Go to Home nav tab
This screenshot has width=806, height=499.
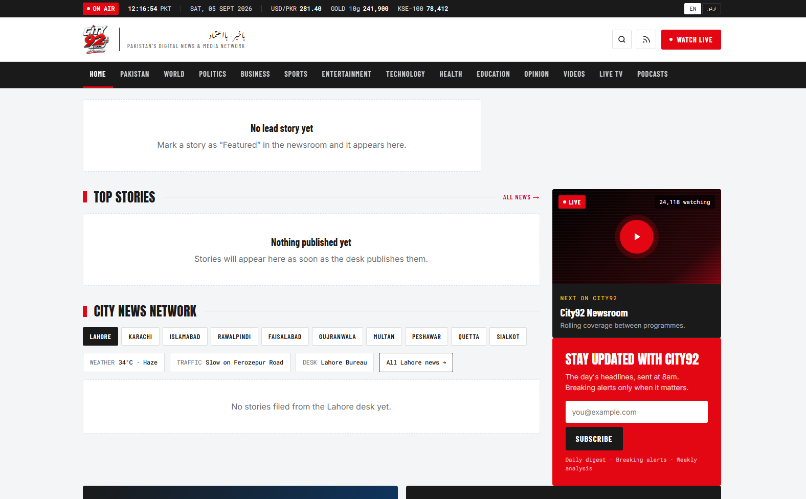click(x=98, y=74)
